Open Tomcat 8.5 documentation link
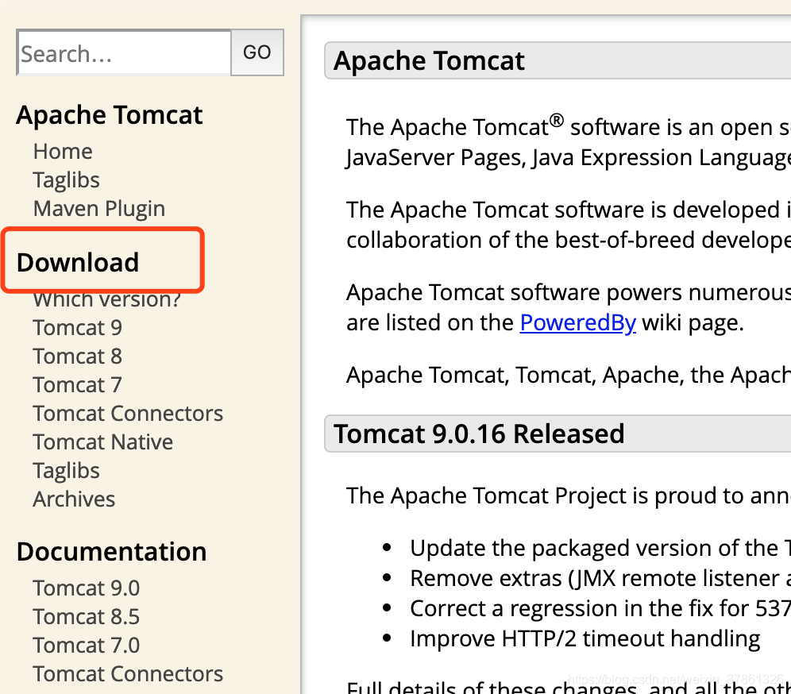The image size is (791, 694). coord(87,617)
